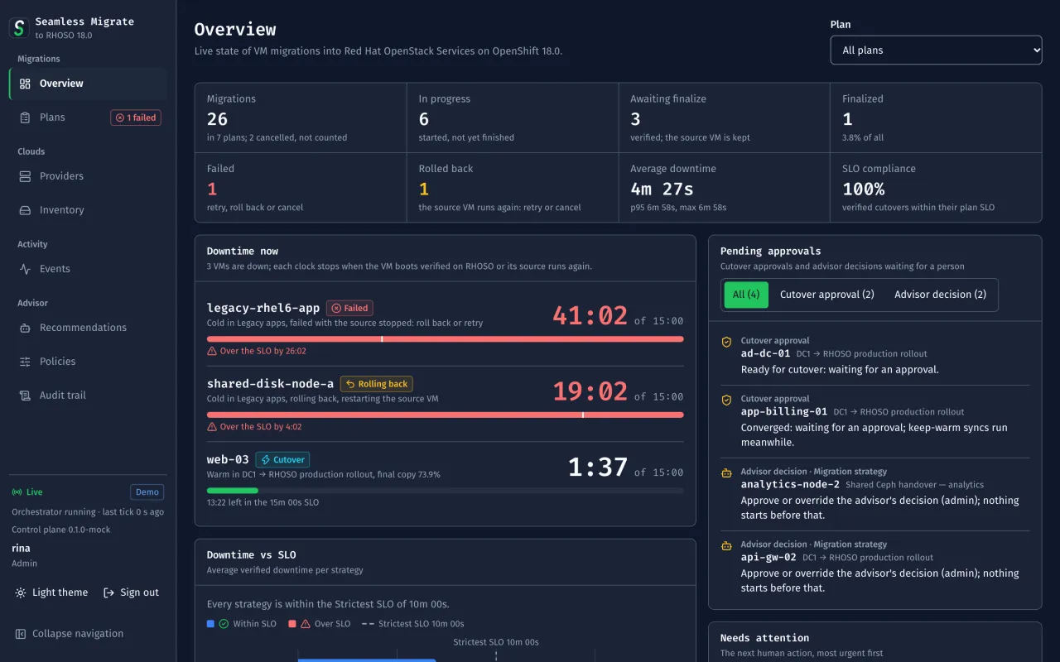
Task: Click the Rolling back badge on shared-disk-node-a
Action: [377, 384]
